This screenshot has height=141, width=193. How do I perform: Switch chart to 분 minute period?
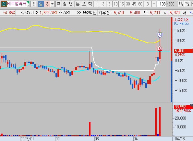[x=78, y=4]
